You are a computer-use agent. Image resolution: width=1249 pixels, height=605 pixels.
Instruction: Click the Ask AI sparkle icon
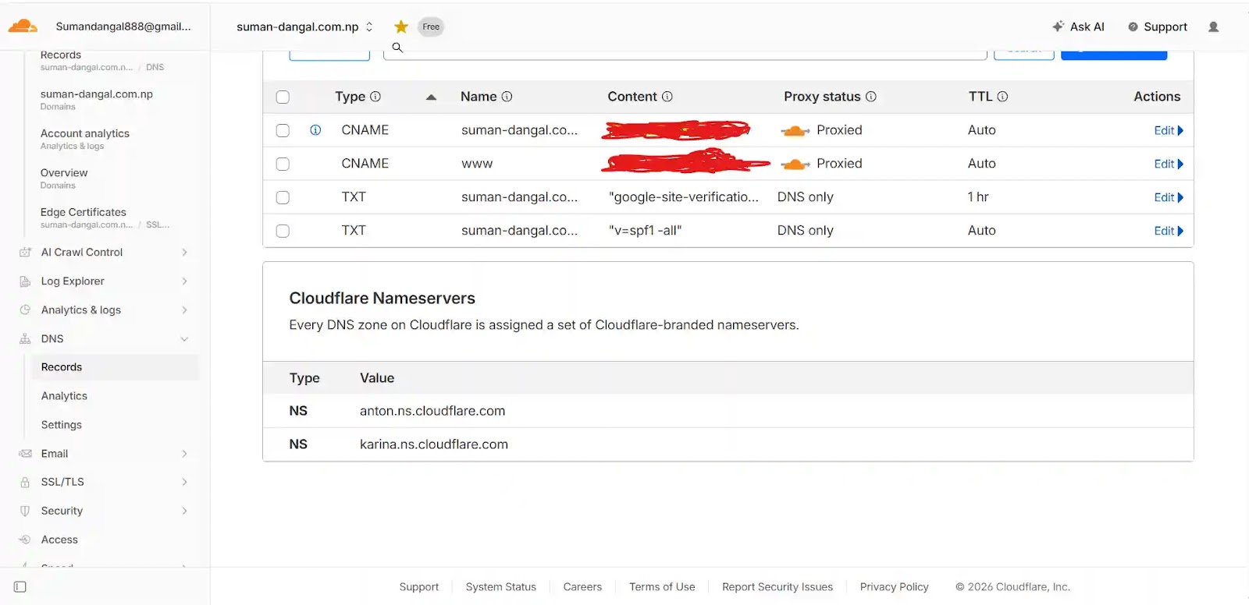click(1058, 26)
